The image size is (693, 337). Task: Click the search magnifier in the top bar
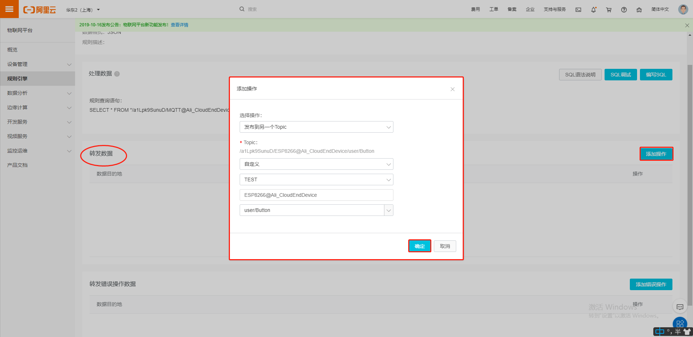coord(242,9)
